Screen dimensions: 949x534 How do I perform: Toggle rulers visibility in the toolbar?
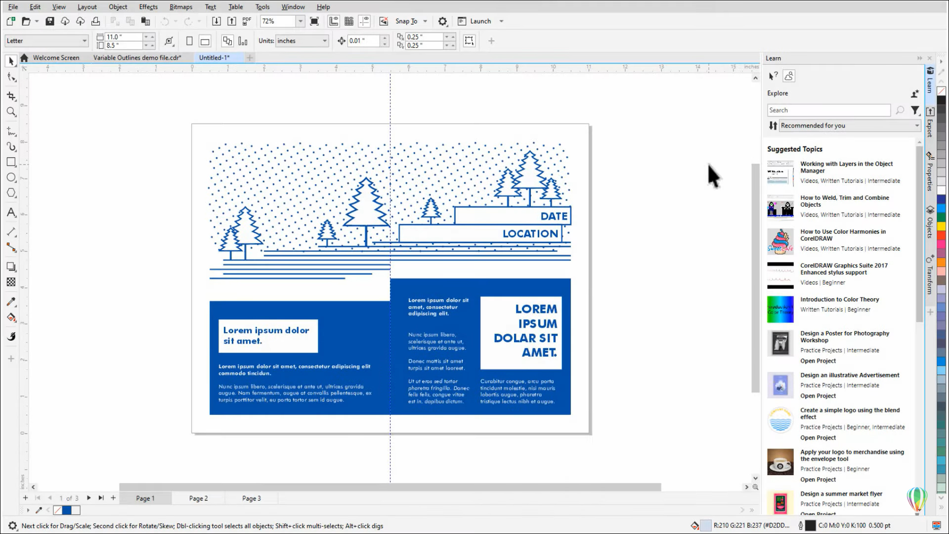pyautogui.click(x=334, y=21)
